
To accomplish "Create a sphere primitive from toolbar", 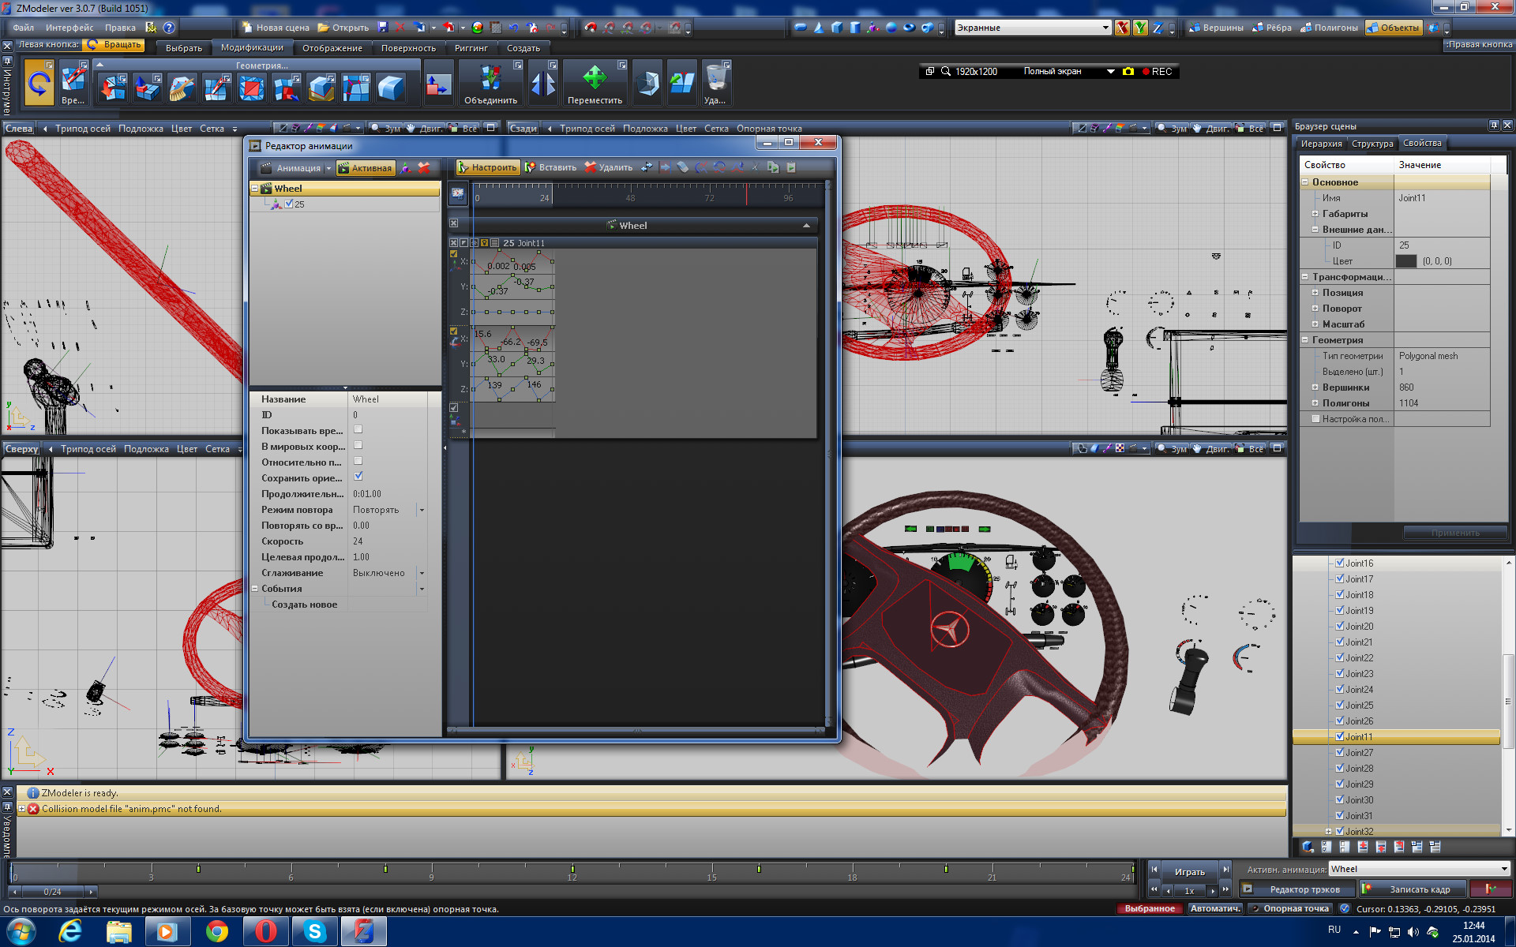I will click(891, 28).
